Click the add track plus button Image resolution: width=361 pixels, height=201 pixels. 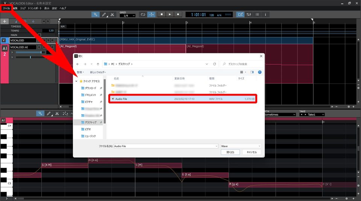click(x=5, y=21)
